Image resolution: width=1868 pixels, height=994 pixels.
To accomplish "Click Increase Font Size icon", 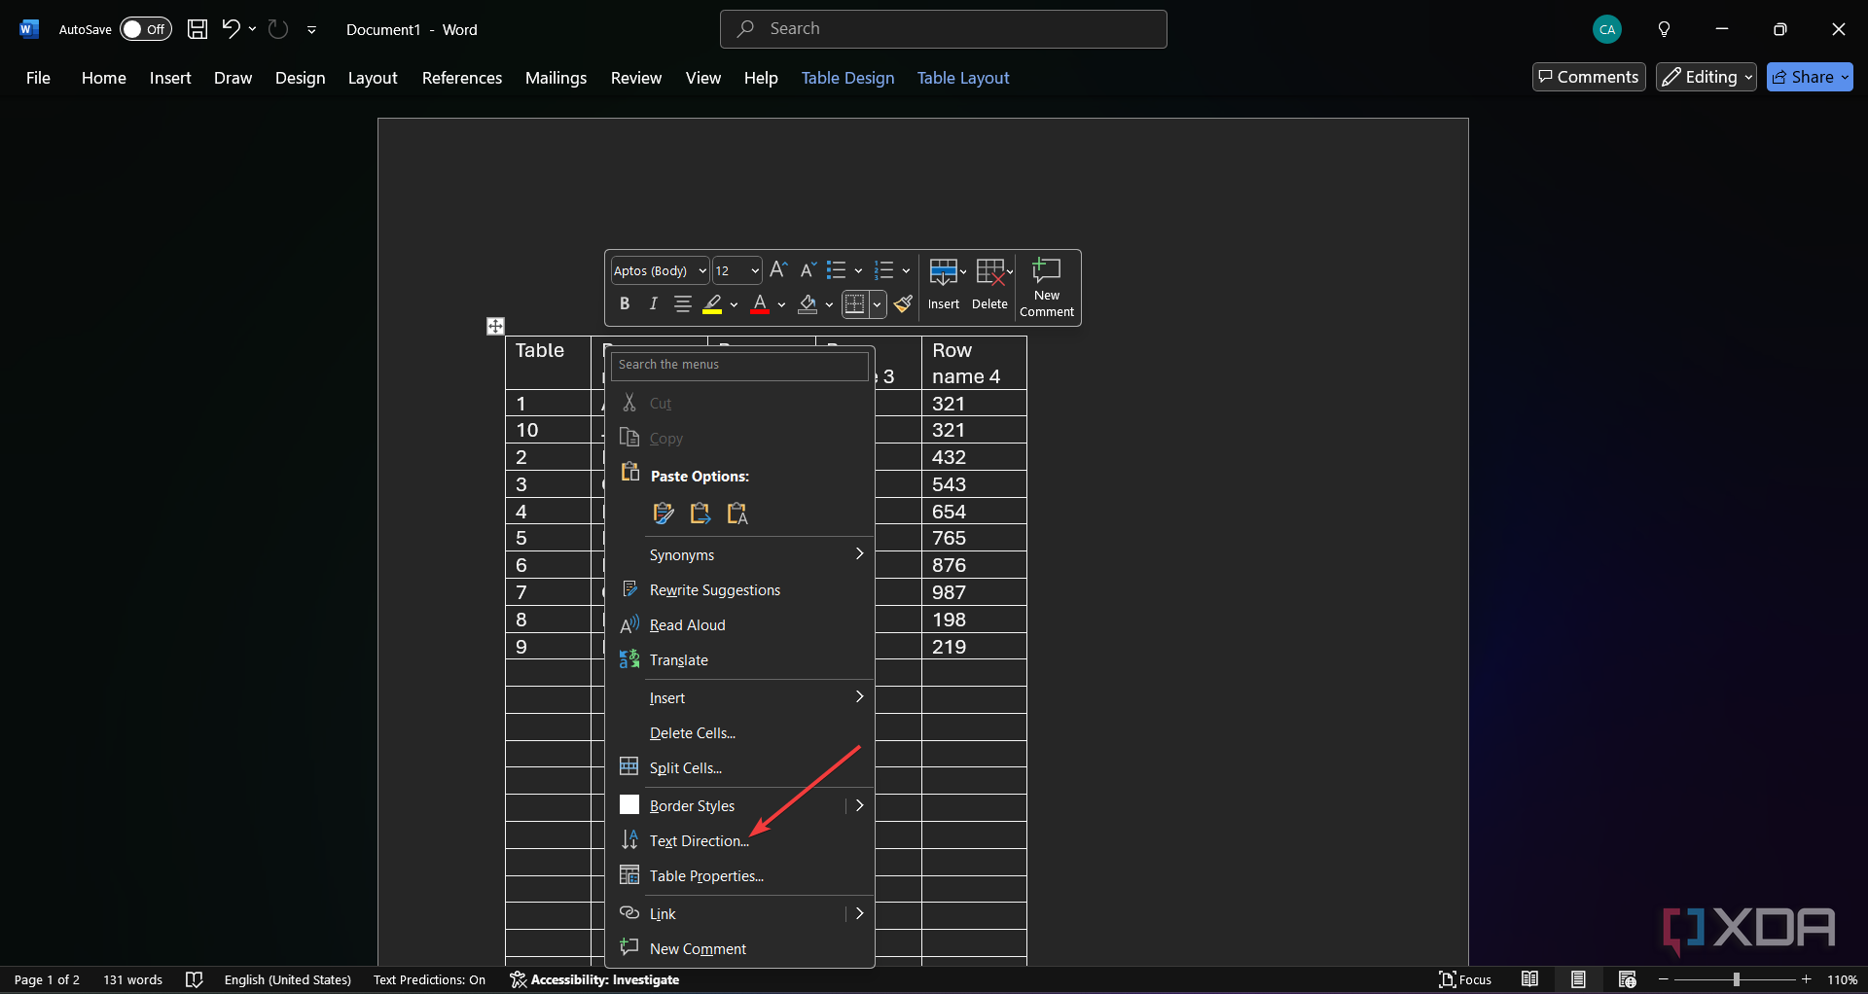I will (778, 270).
